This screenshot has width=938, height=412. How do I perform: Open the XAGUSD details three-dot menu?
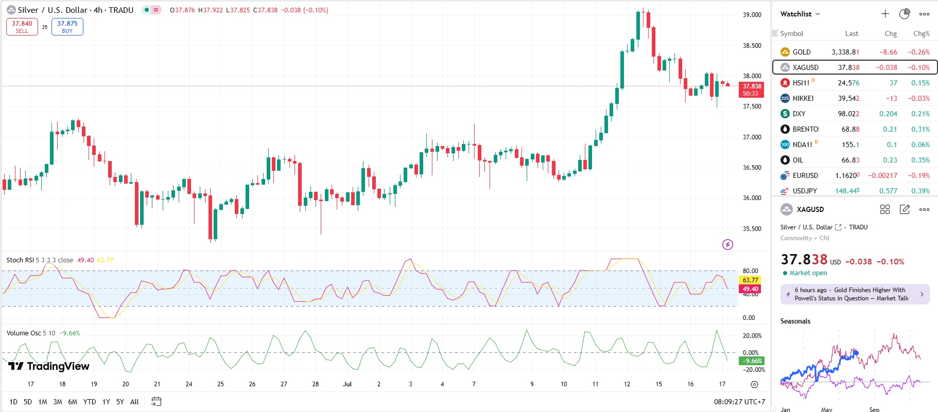pyautogui.click(x=924, y=209)
